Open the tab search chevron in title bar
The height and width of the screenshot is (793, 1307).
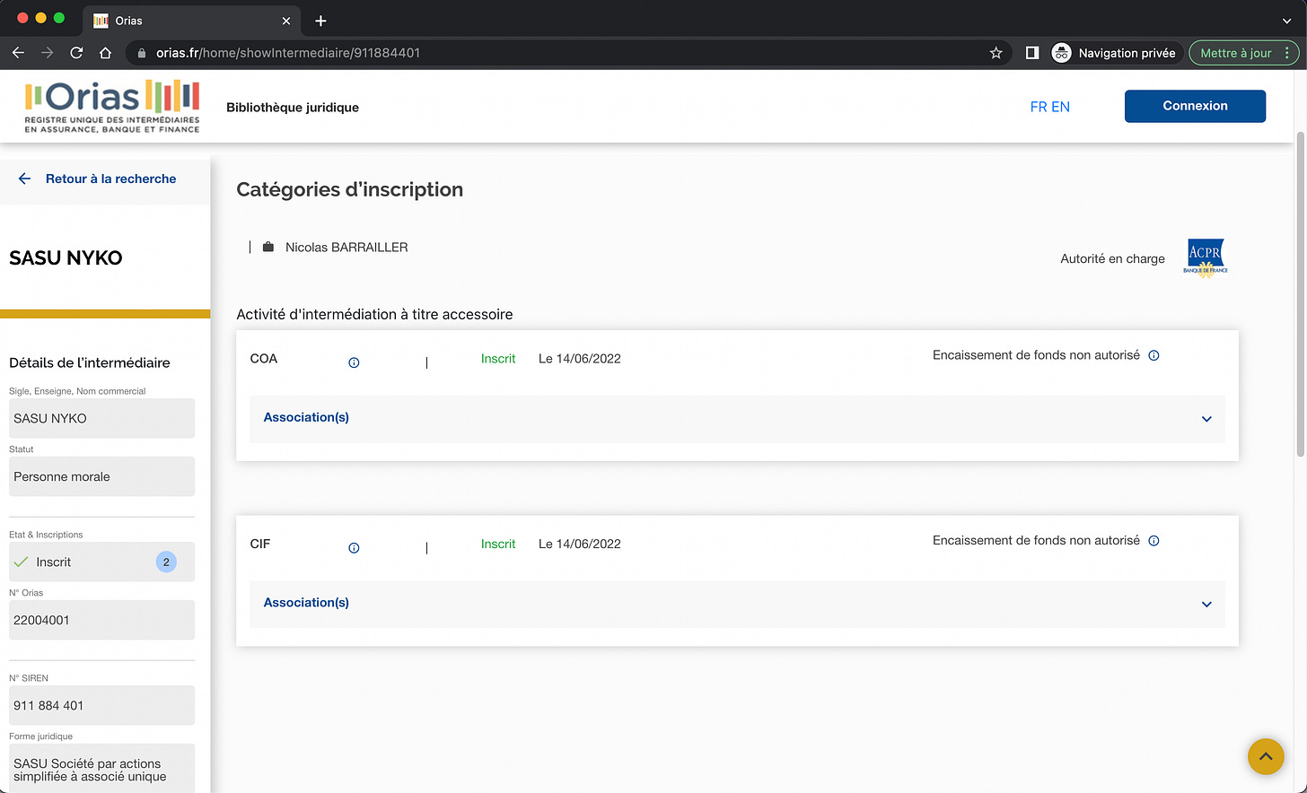pyautogui.click(x=1287, y=21)
